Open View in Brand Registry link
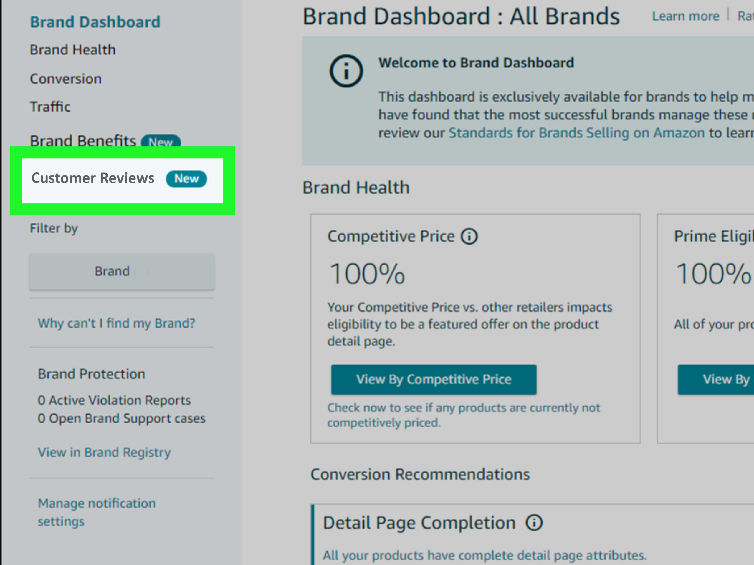 tap(104, 453)
